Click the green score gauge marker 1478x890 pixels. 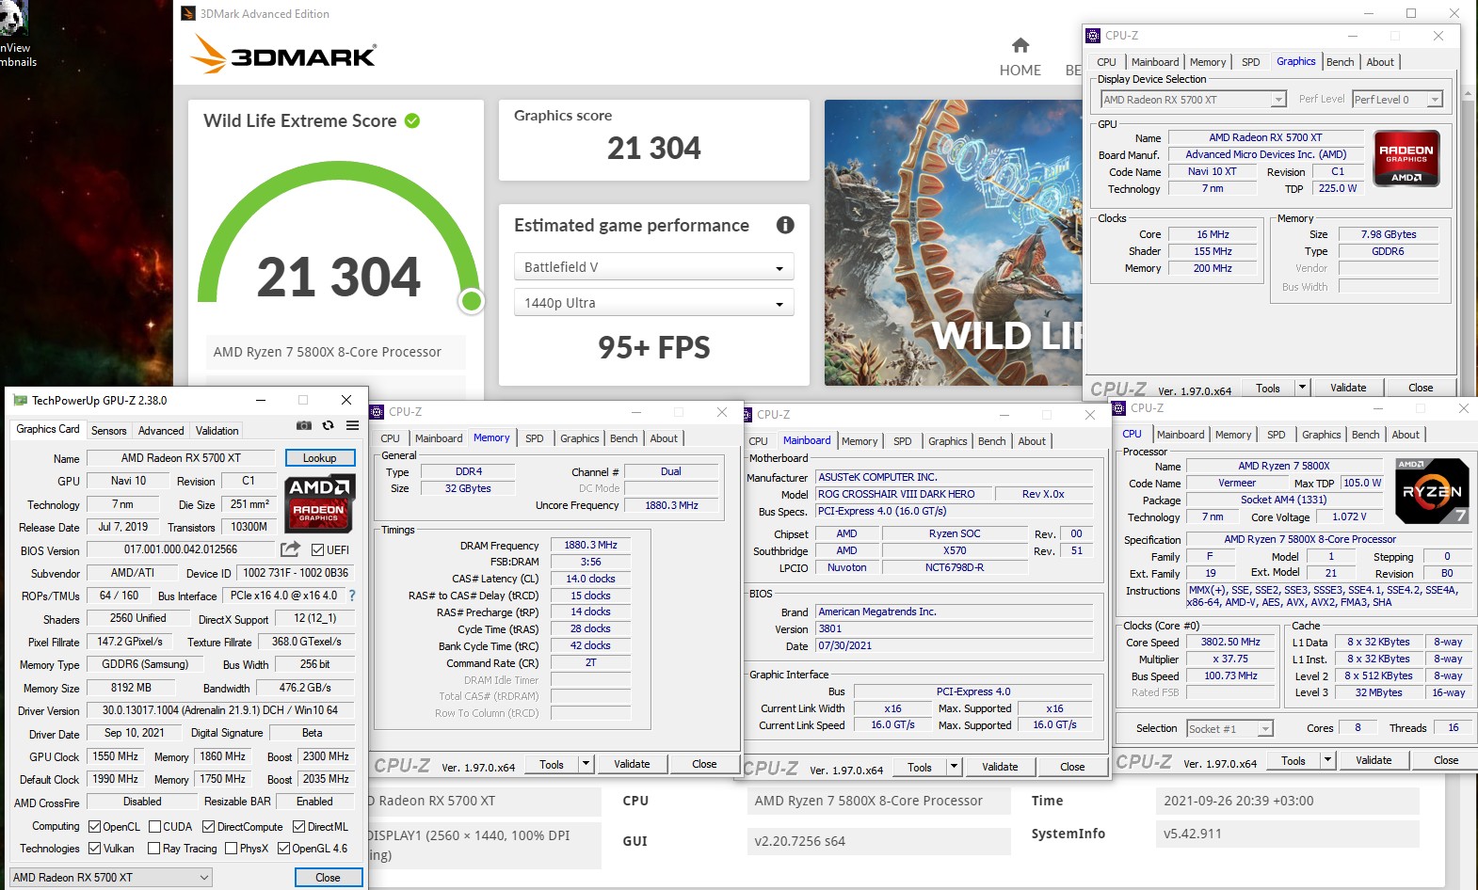coord(472,301)
